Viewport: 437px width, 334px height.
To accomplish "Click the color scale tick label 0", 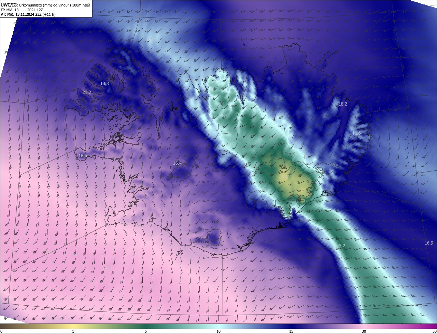I will click(1, 332).
